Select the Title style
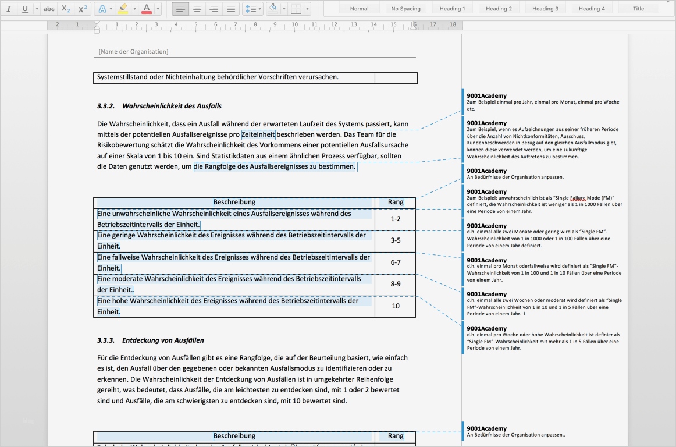Viewport: 676px width, 447px height. pyautogui.click(x=638, y=9)
